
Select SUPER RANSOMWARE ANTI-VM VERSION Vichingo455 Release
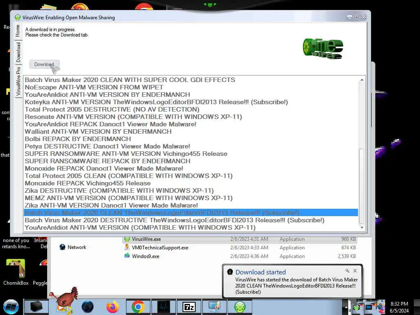click(x=191, y=154)
